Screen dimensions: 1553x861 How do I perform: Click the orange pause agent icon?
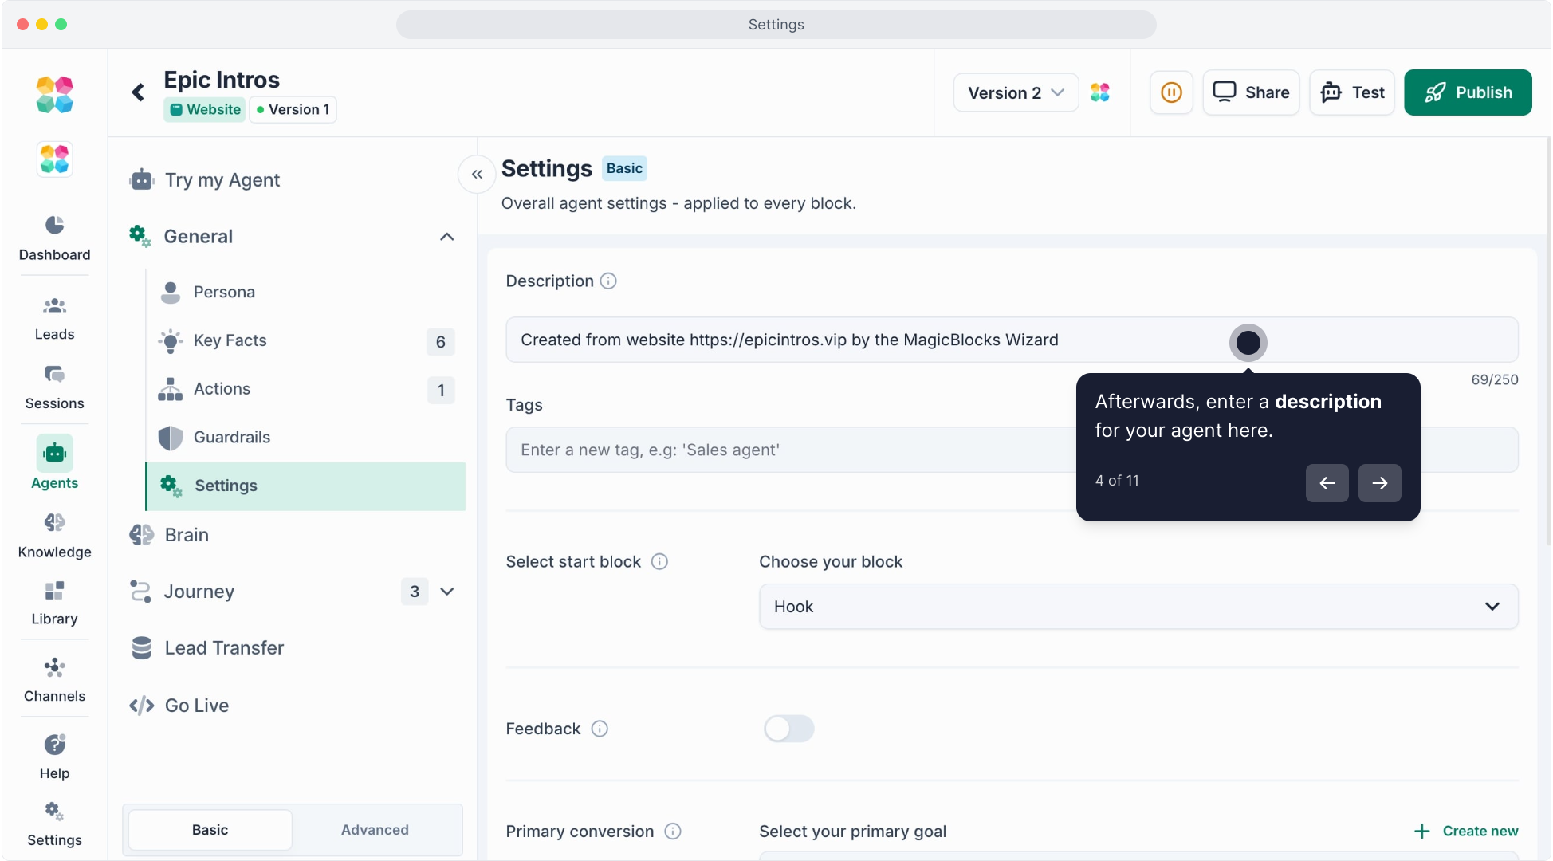1171,92
